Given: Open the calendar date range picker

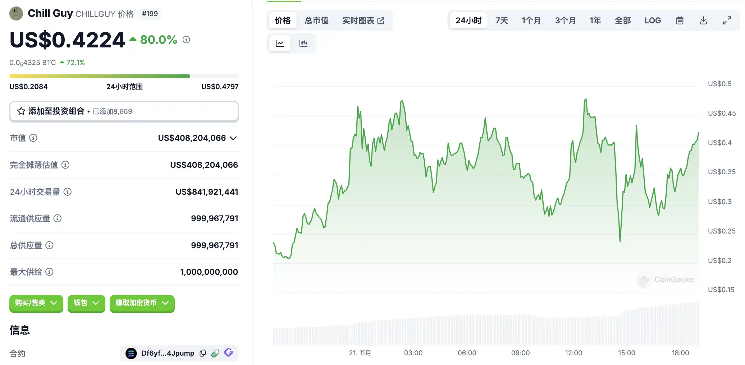Looking at the screenshot, I should 680,20.
